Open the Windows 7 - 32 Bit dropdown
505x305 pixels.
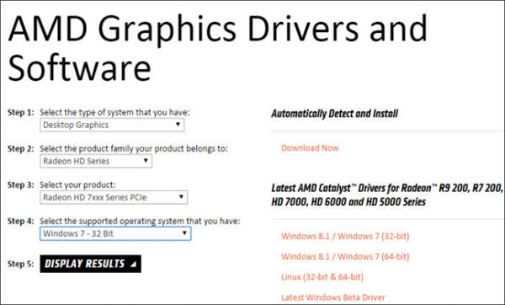click(115, 233)
